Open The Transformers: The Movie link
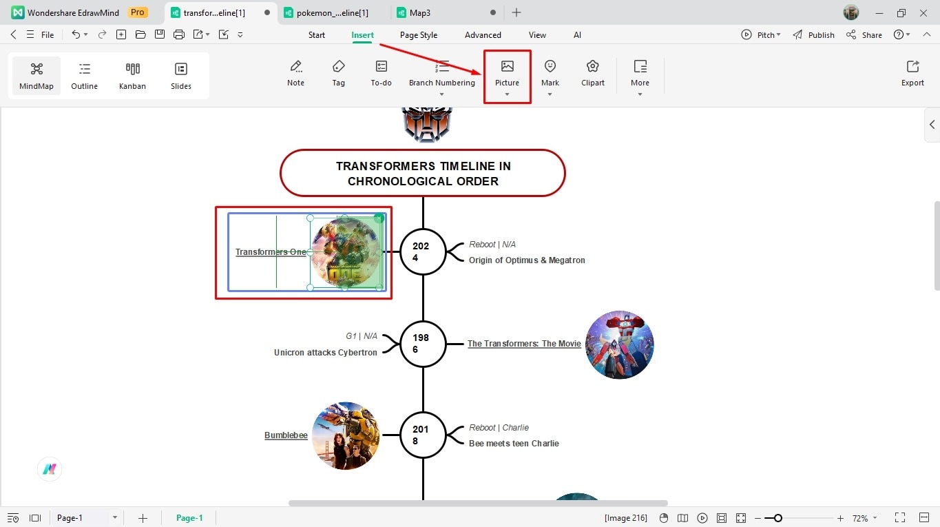 pyautogui.click(x=524, y=343)
